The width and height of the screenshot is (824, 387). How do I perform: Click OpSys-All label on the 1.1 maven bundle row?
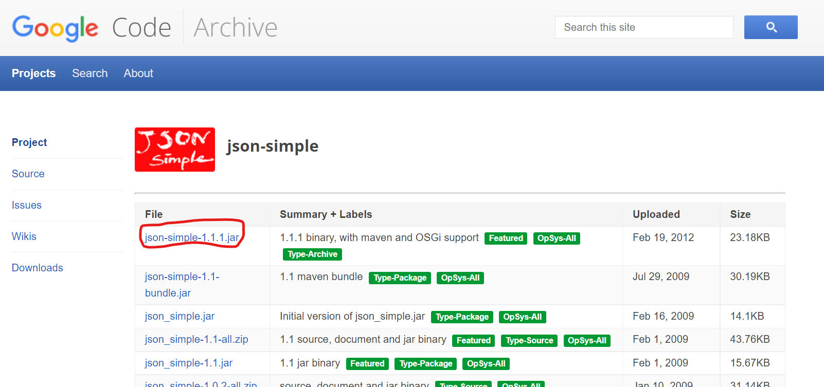(x=460, y=278)
